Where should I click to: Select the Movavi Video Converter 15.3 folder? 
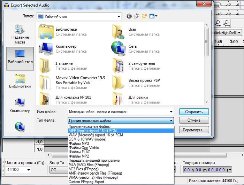(72, 83)
